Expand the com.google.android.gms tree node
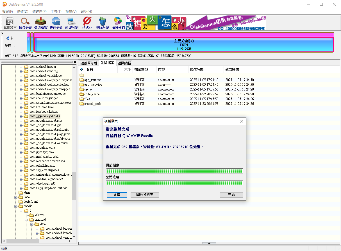Image resolution: width=341 pixels, height=251 pixels. pos(21,121)
